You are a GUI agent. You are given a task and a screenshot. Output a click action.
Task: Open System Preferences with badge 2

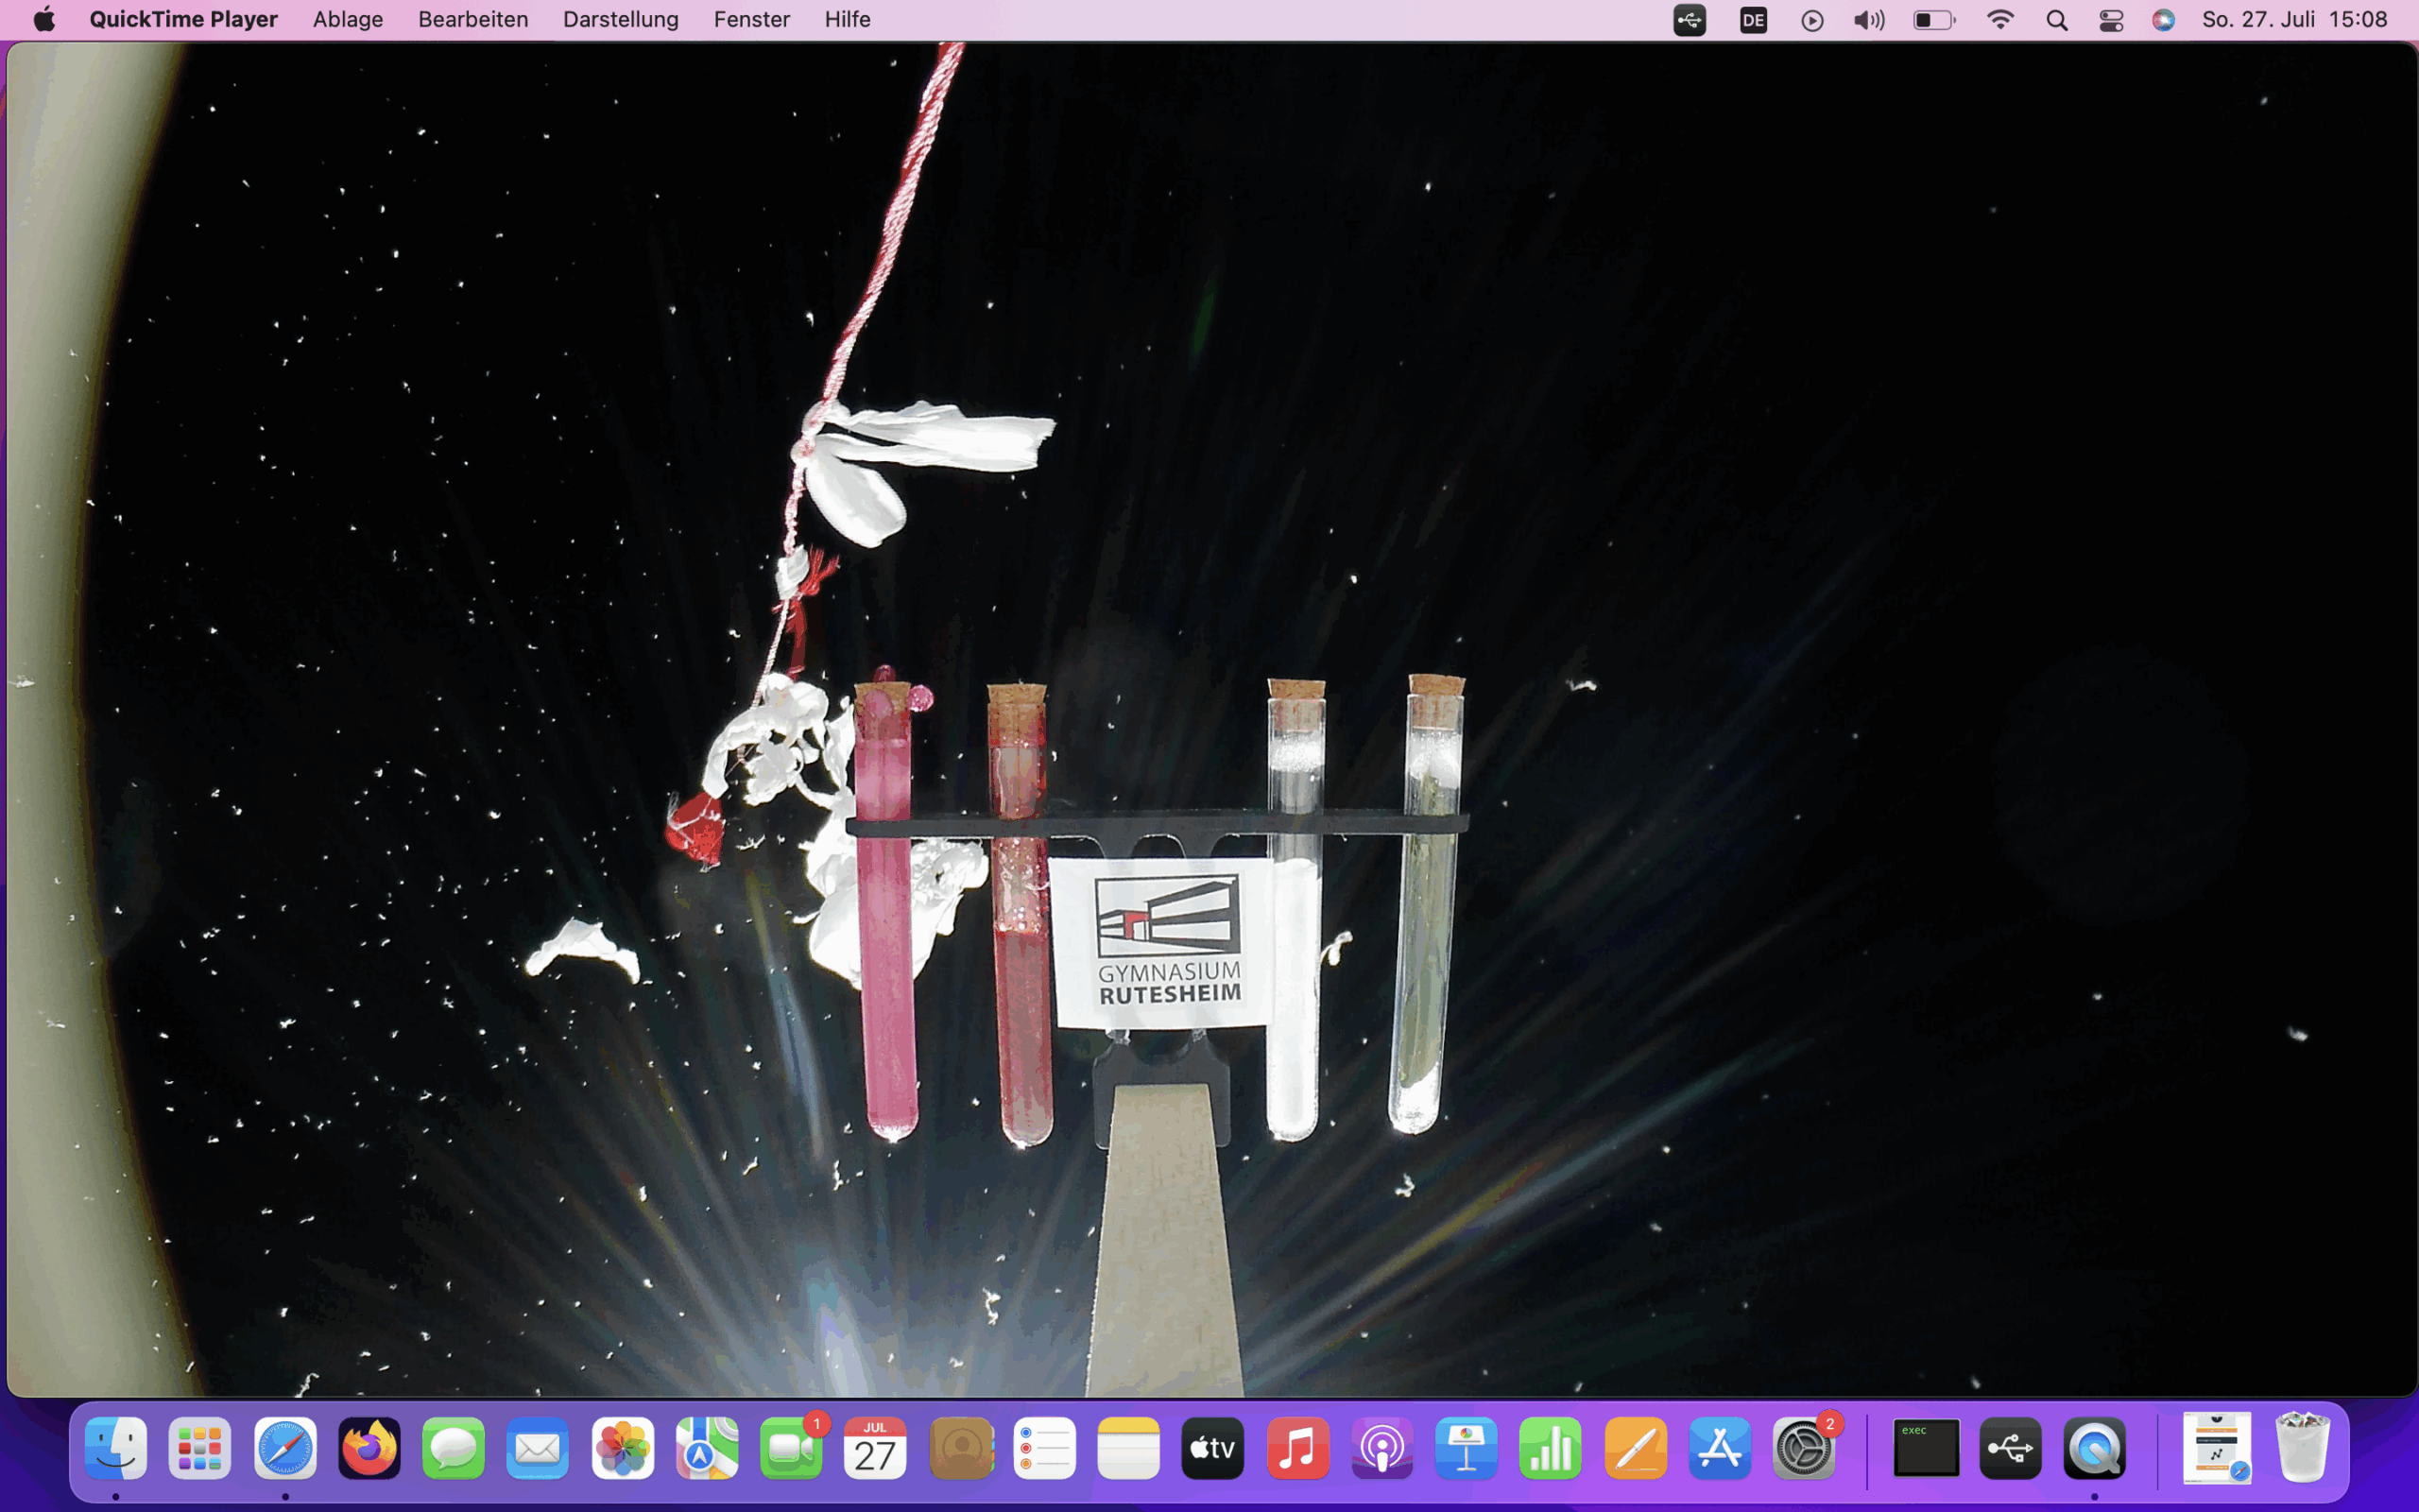(x=1803, y=1447)
